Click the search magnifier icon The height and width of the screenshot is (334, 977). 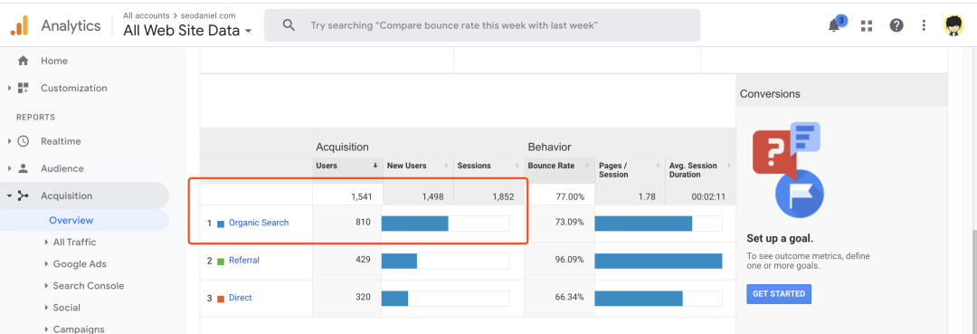click(x=289, y=25)
